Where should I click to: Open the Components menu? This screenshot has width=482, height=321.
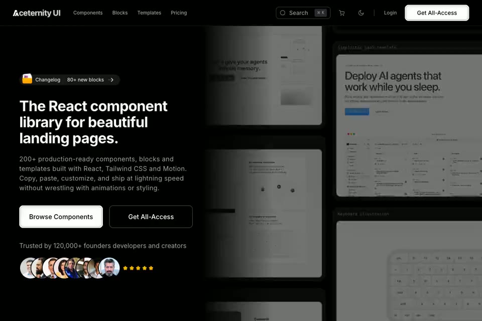click(88, 13)
